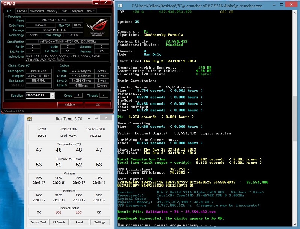
Task: Click the console scrollbar up arrow
Action: [x=295, y=13]
